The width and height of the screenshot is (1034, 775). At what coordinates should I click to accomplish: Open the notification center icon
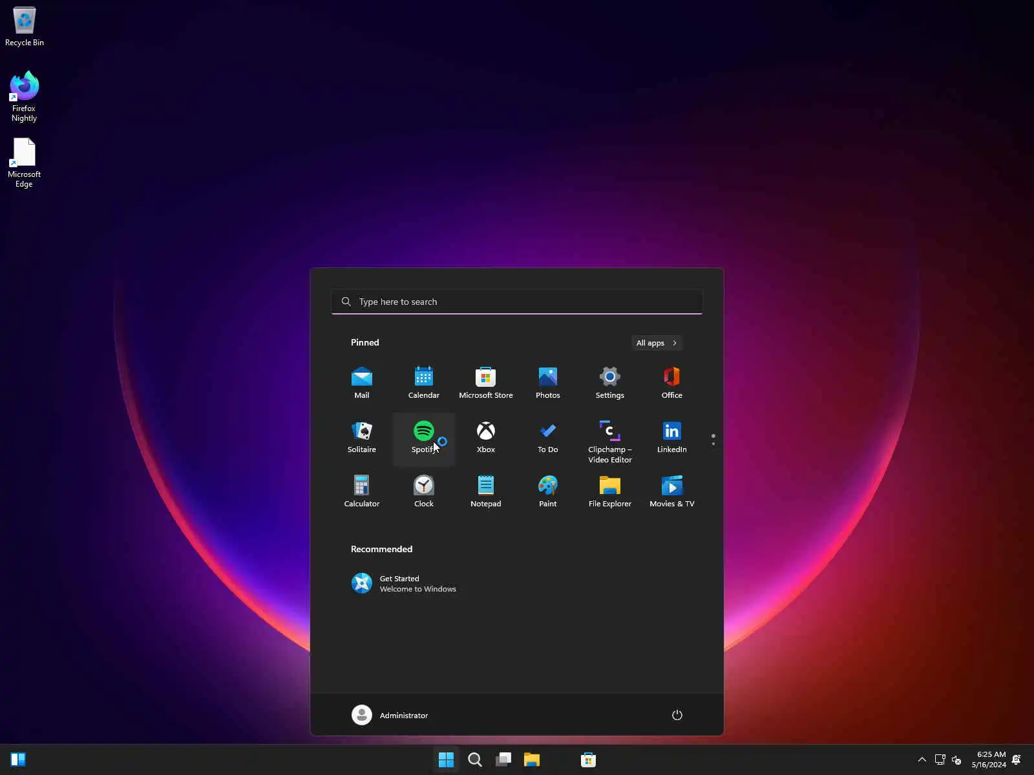1017,759
